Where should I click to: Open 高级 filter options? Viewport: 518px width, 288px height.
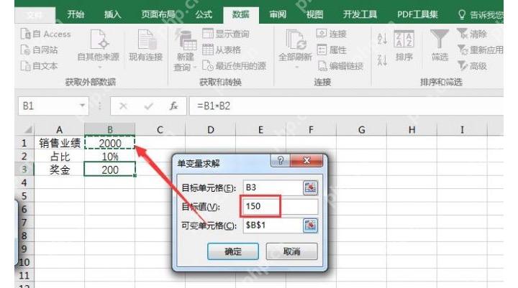click(x=472, y=65)
